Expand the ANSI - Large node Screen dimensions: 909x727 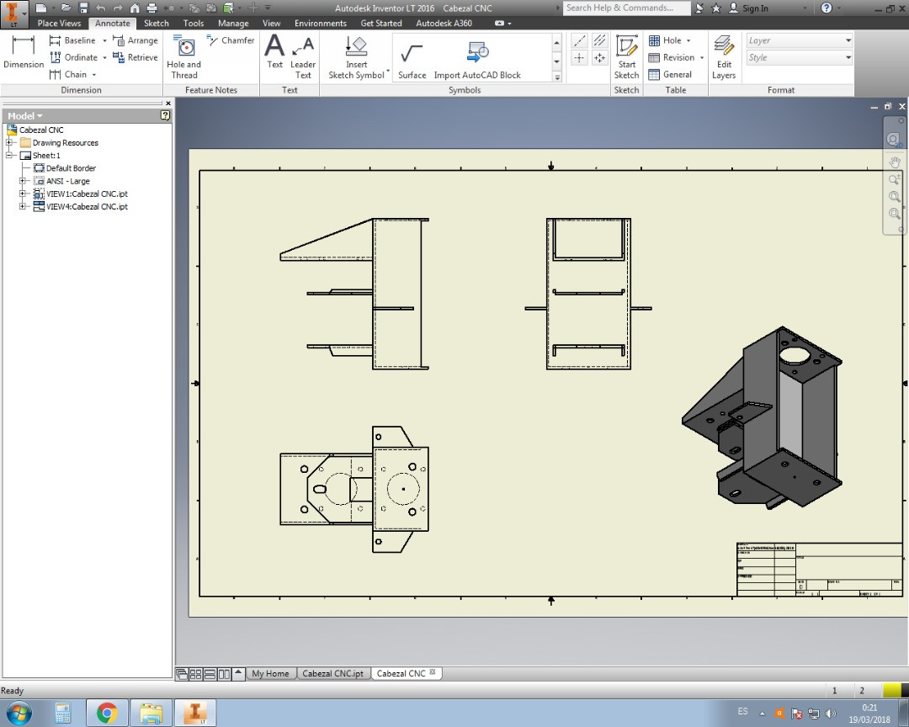23,181
